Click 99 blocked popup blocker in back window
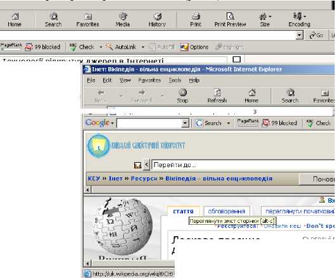 (x=42, y=47)
